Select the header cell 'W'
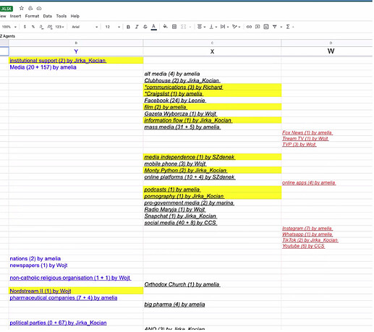 (x=327, y=51)
